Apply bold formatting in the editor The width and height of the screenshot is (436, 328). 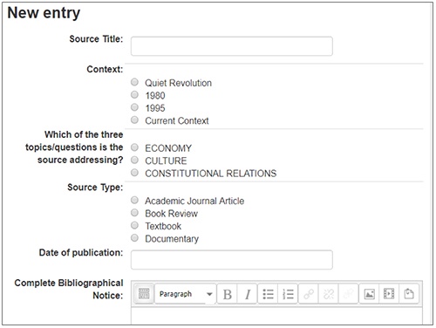coord(228,294)
